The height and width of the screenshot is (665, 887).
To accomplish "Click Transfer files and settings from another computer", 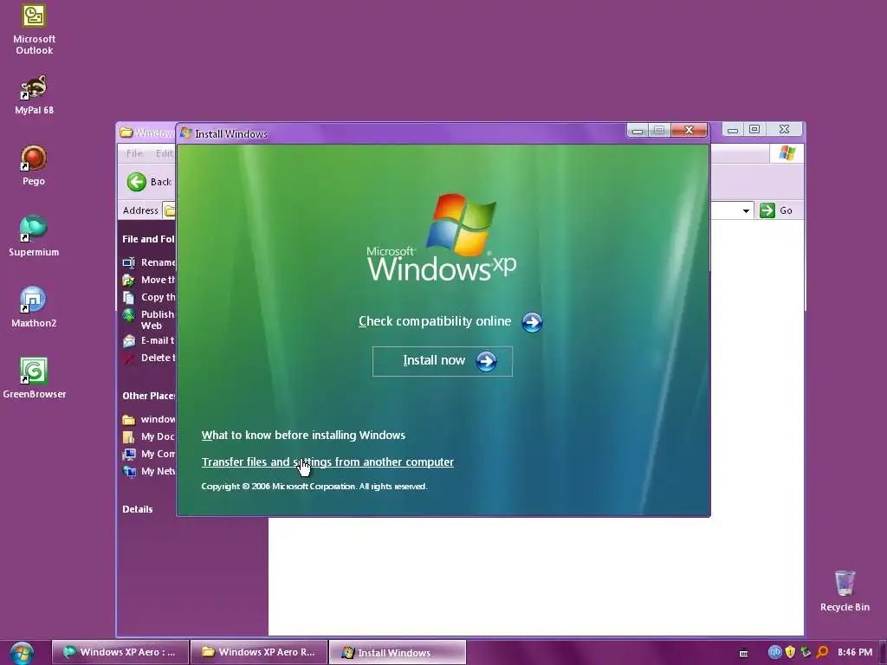I will (327, 462).
